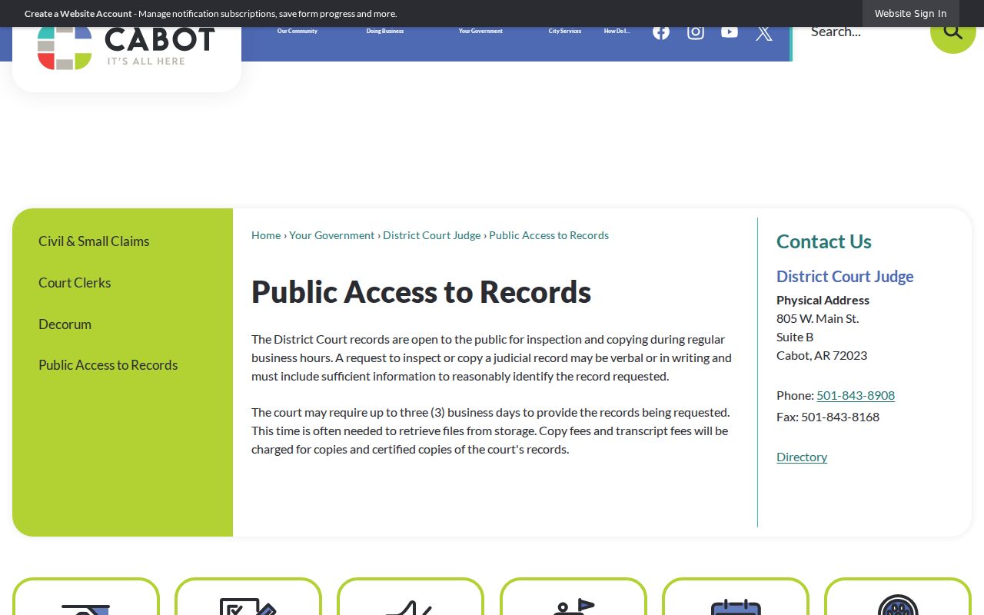
Task: Open the City Services menu
Action: (x=565, y=32)
